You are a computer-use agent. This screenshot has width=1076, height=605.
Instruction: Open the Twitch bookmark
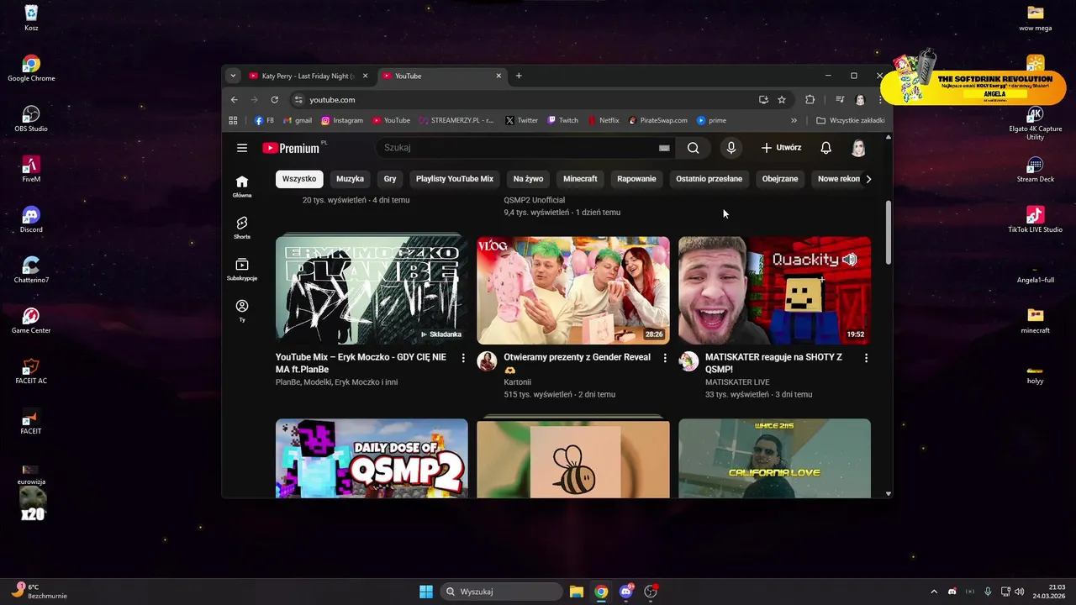tap(562, 120)
